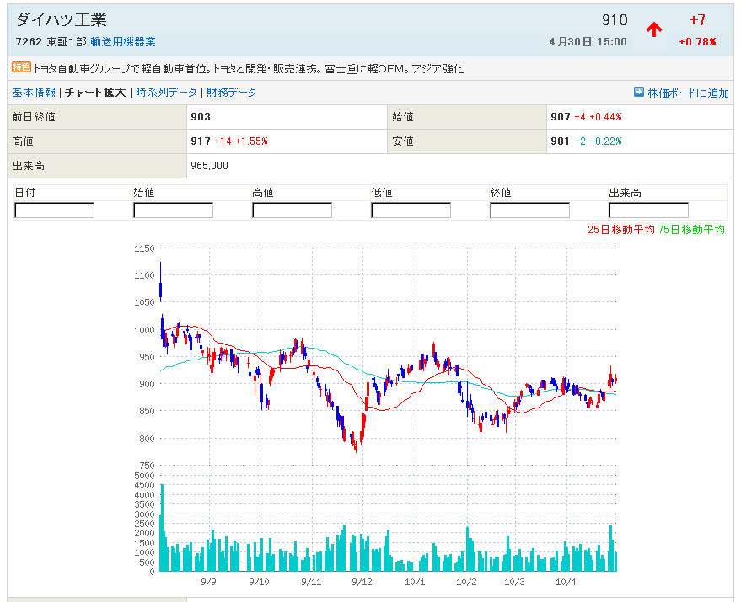Go to the 財務データ tab
Viewport: 741px width, 602px height.
tap(232, 93)
